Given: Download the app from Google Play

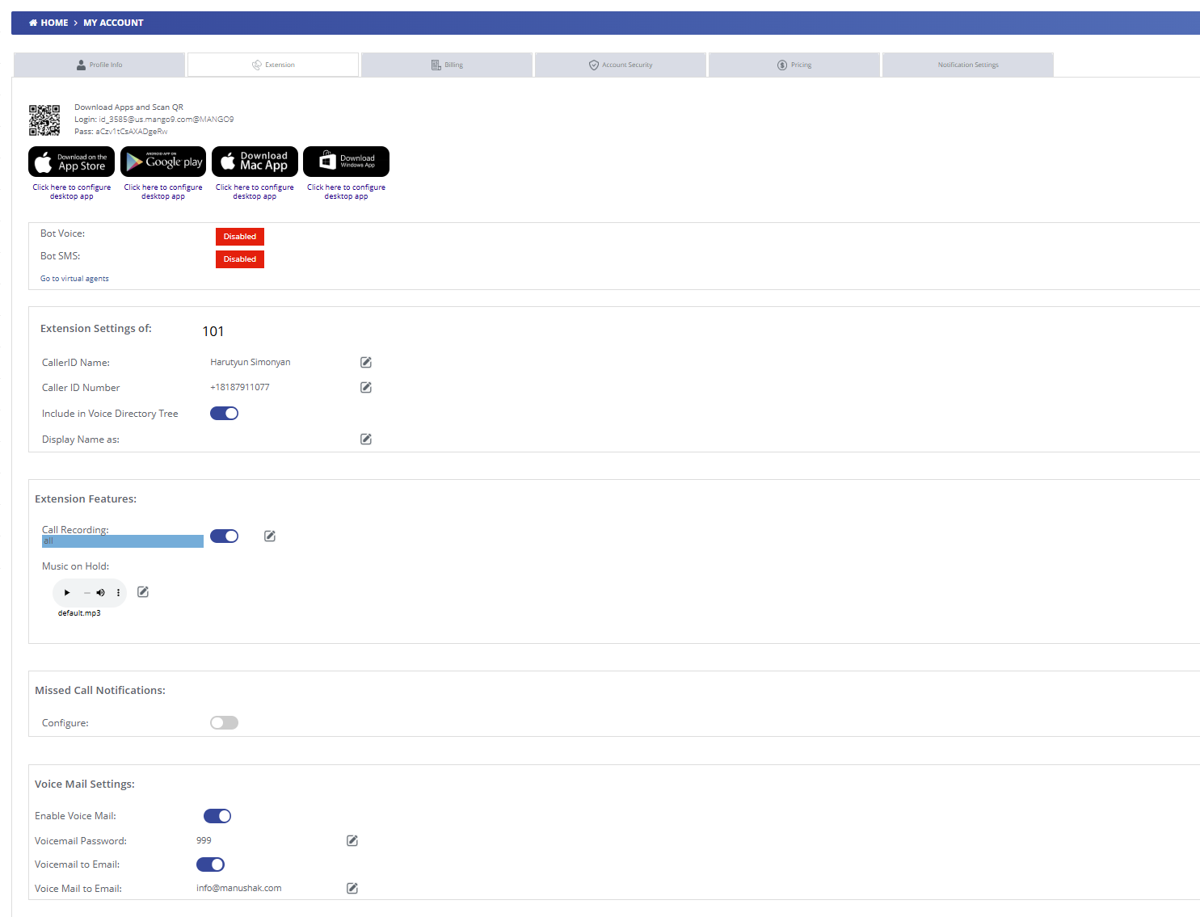Looking at the screenshot, I should click(x=162, y=161).
